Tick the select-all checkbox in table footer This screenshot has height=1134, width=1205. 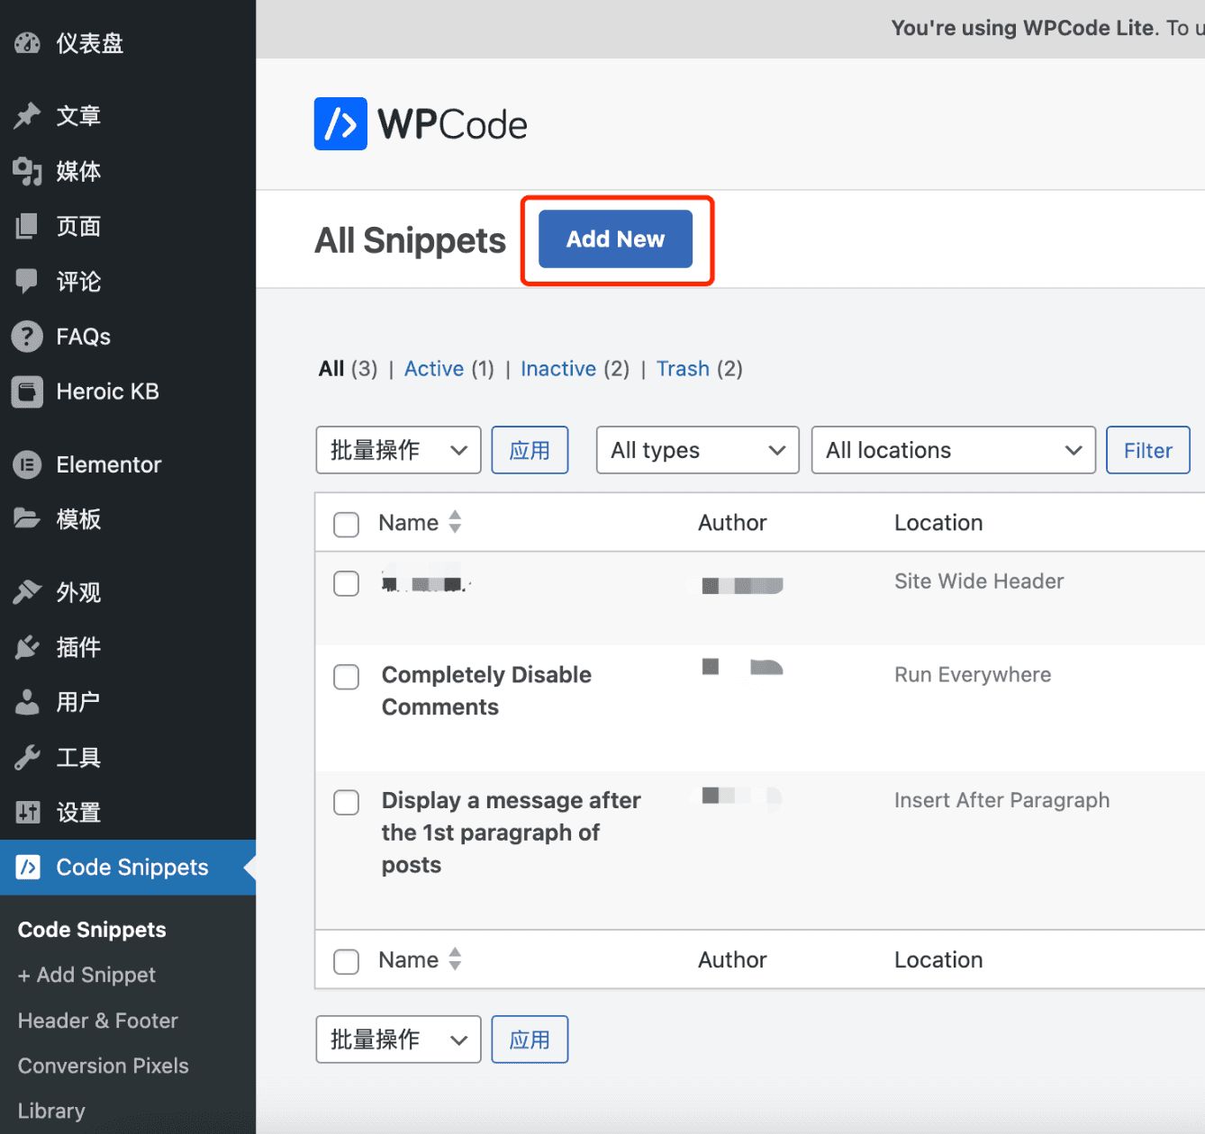pyautogui.click(x=346, y=961)
